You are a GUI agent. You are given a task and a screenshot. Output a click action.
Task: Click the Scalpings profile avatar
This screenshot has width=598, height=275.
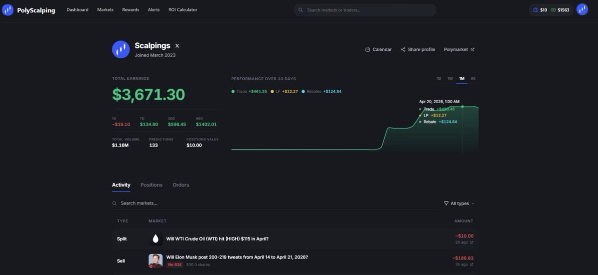[x=121, y=49]
